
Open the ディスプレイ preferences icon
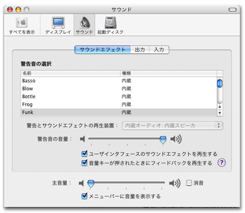pos(58,26)
